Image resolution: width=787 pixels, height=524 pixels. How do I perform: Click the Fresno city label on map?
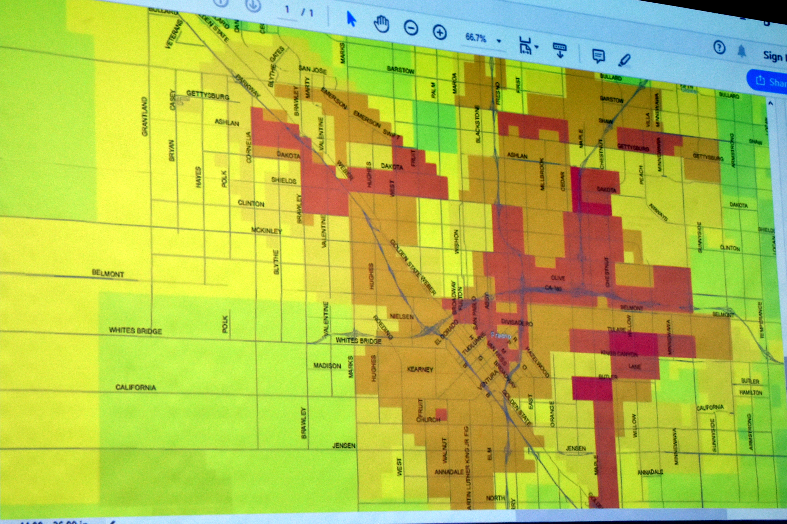point(501,335)
